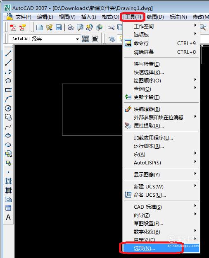Choose 快速选择(K)... menu entry
Image resolution: width=209 pixels, height=258 pixels.
click(x=161, y=72)
